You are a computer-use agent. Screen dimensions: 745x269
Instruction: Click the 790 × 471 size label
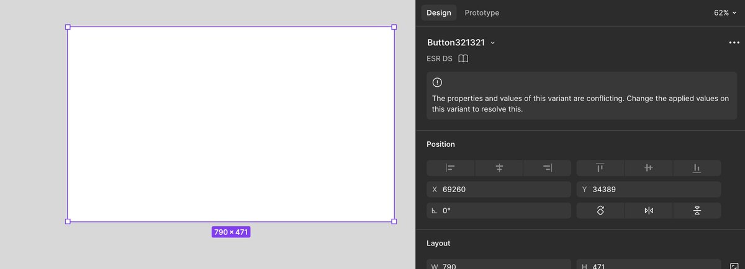[x=231, y=232]
